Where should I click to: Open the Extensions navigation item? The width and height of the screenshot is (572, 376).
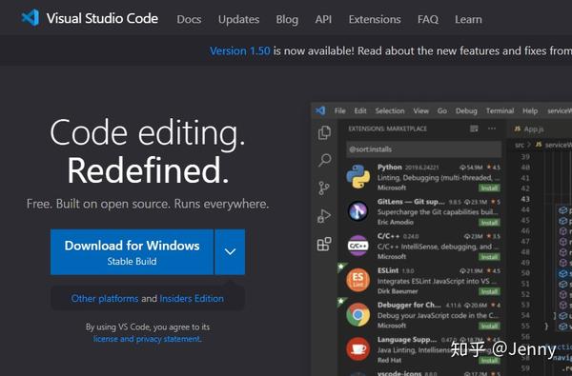[375, 19]
